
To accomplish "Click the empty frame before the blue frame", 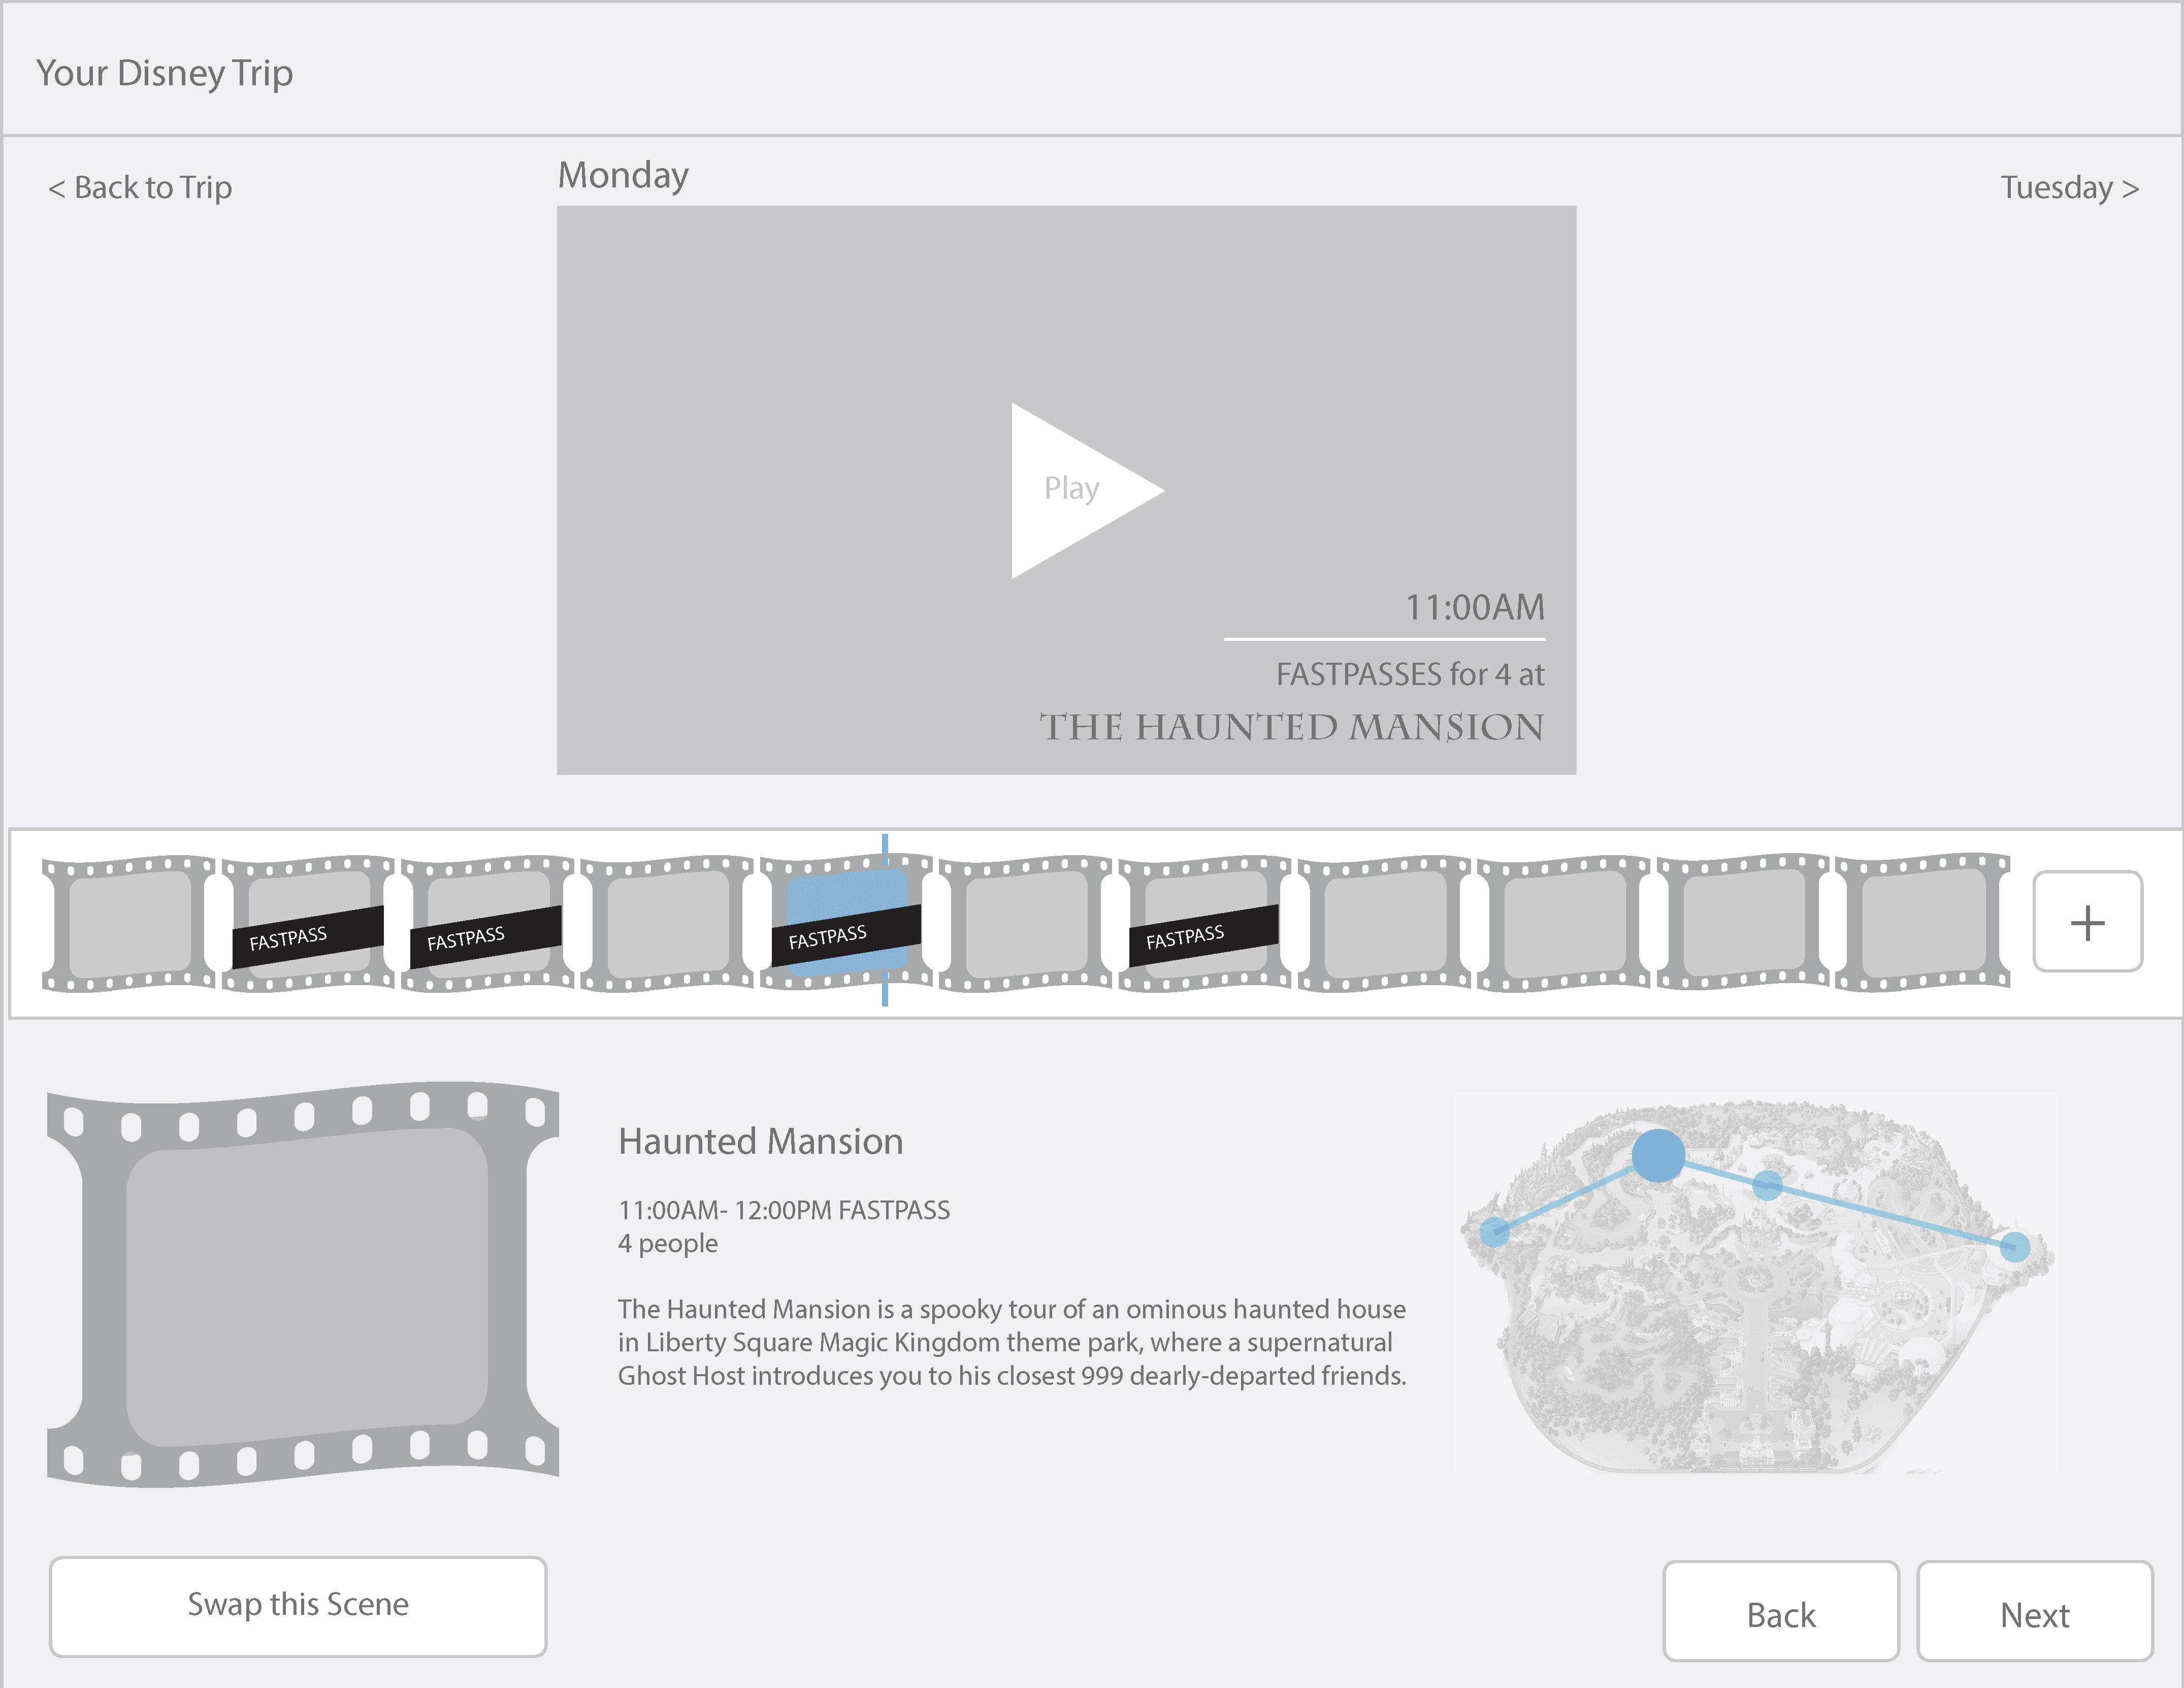I will 666,923.
